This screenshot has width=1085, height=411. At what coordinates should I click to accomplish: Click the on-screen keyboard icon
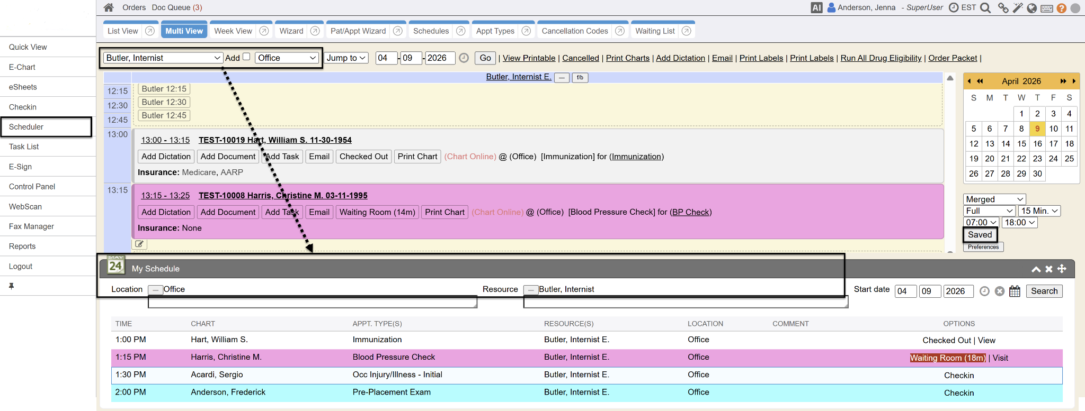coord(1047,8)
